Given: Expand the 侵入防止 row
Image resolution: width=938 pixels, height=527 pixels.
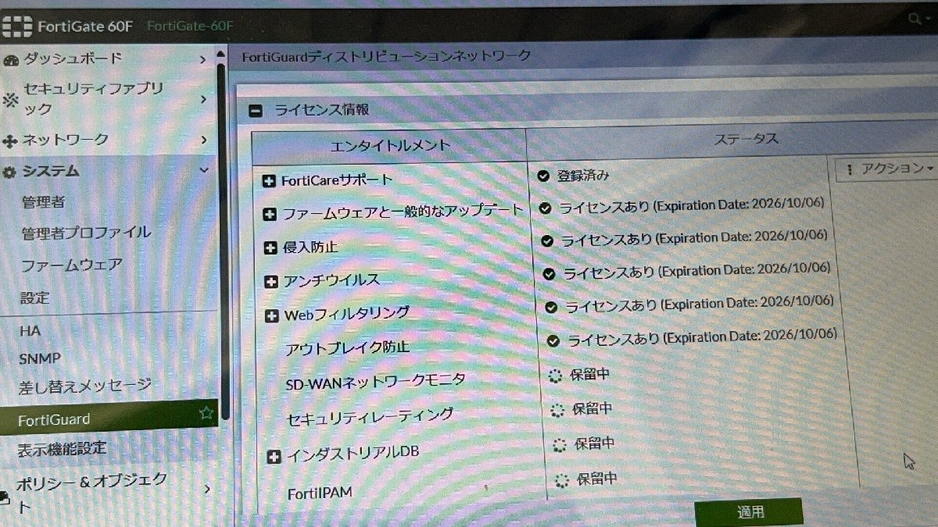Looking at the screenshot, I should tap(270, 247).
